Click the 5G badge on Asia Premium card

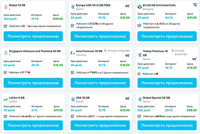pyautogui.click(x=127, y=56)
